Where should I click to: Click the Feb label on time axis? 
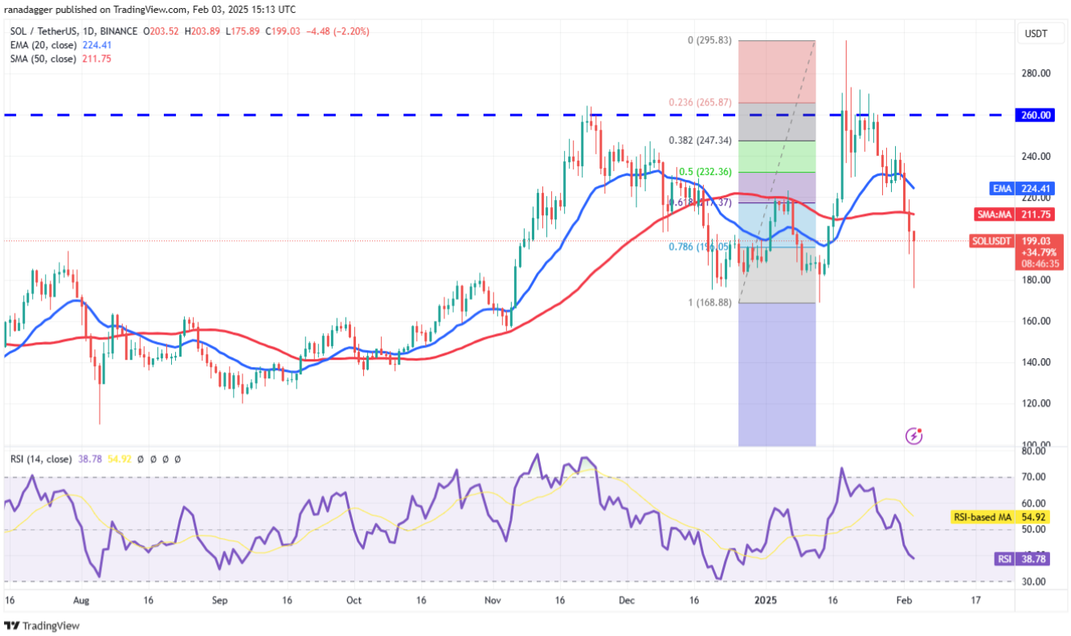click(904, 600)
